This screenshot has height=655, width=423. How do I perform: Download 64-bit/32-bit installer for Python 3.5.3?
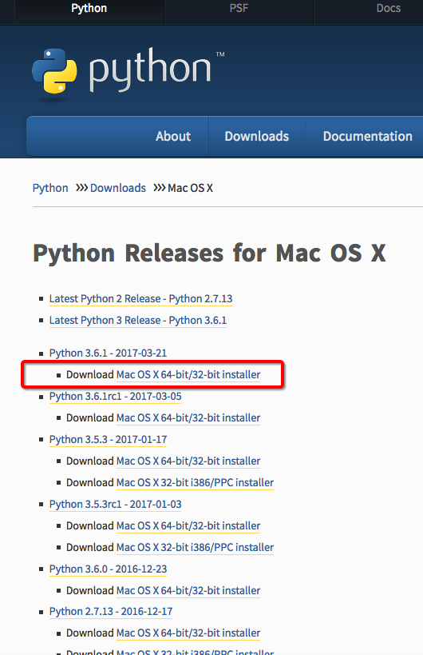188,461
